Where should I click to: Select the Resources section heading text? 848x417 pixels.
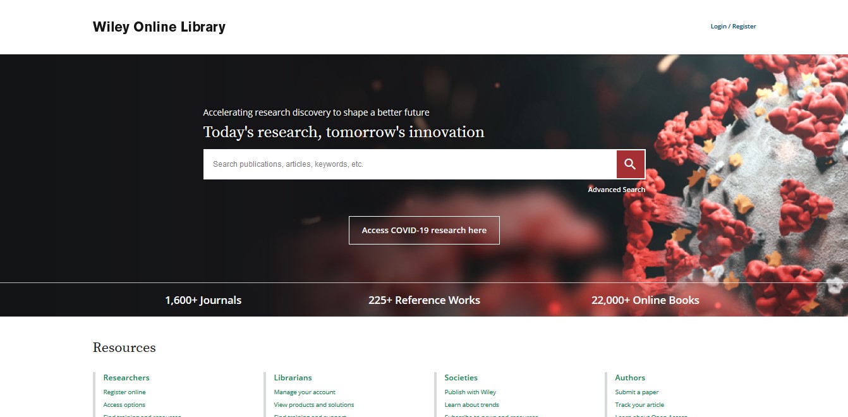124,347
